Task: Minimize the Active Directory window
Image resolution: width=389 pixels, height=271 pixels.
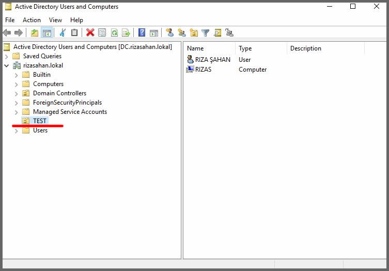Action: click(330, 7)
